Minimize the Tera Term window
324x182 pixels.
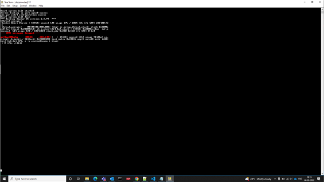click(x=304, y=2)
